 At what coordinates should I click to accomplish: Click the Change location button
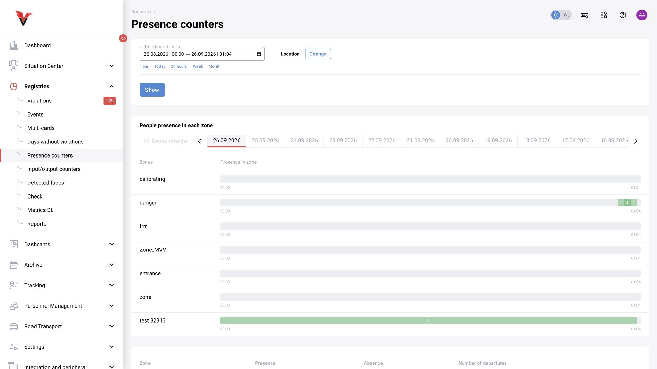point(318,54)
